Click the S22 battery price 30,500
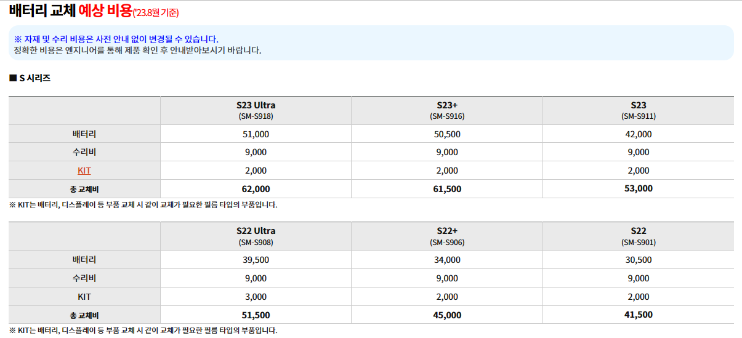 639,260
